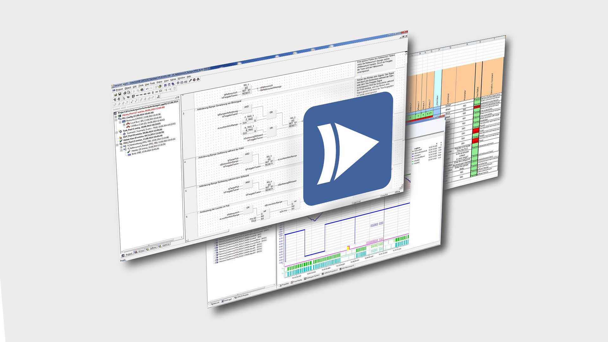The height and width of the screenshot is (342, 608).
Task: Click the Print toolbar icon
Action: pos(125,93)
